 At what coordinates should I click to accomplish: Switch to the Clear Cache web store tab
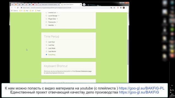tap(49, 5)
